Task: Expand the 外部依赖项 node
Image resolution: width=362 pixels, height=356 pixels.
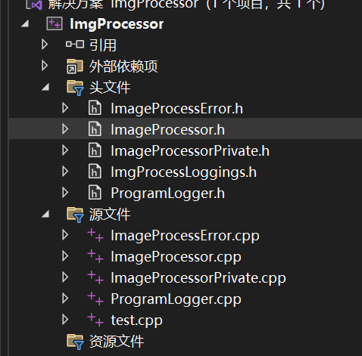Action: pyautogui.click(x=45, y=66)
